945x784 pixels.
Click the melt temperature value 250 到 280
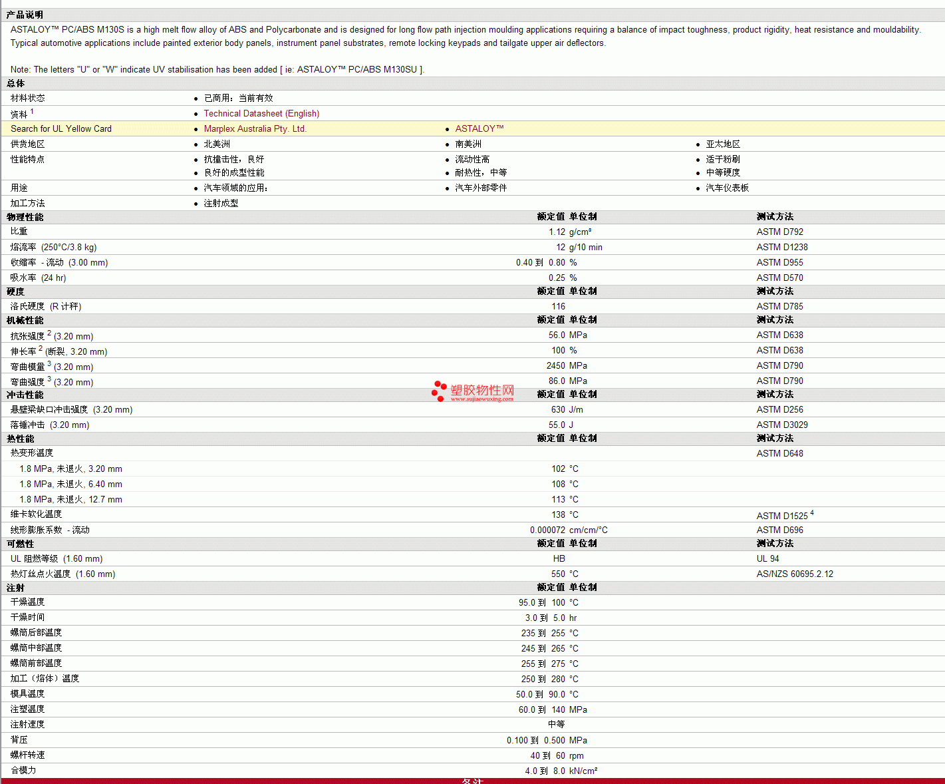(x=543, y=680)
